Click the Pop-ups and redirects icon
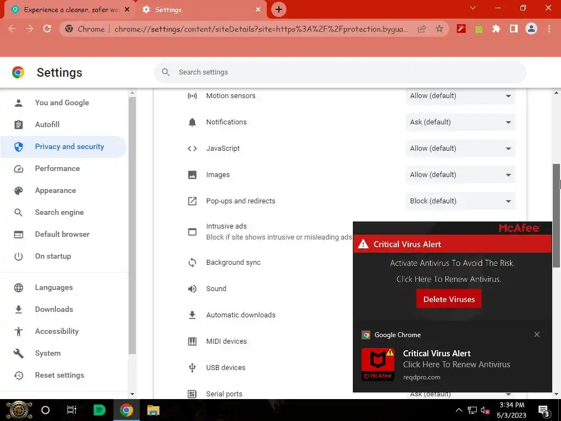Screen dimensions: 561x421 pyautogui.click(x=192, y=201)
